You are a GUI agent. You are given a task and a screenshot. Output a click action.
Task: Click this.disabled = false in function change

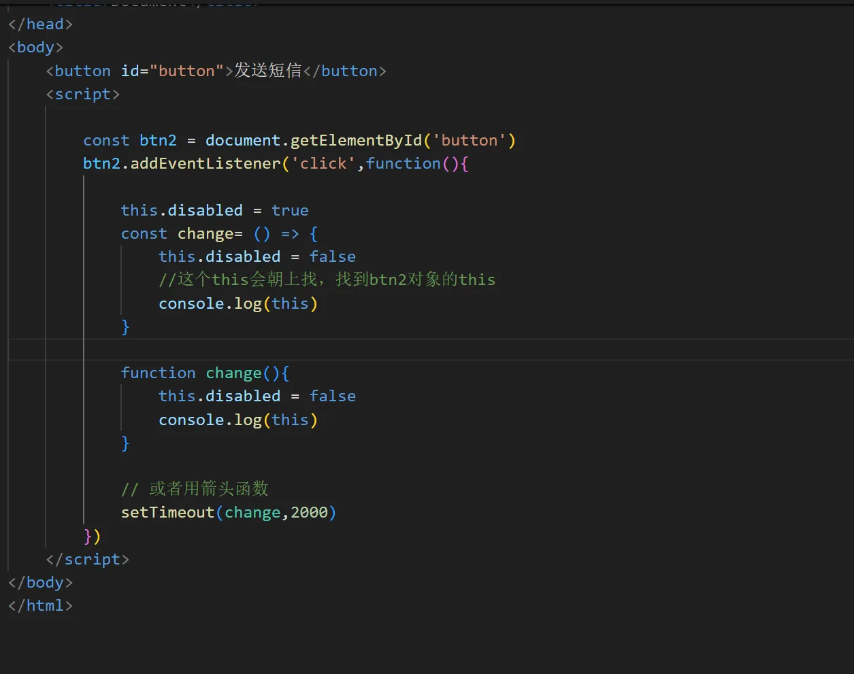[257, 396]
